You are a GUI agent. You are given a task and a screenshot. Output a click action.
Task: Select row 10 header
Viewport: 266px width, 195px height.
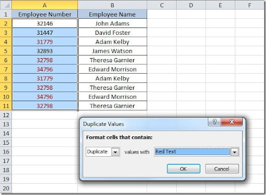click(6, 96)
